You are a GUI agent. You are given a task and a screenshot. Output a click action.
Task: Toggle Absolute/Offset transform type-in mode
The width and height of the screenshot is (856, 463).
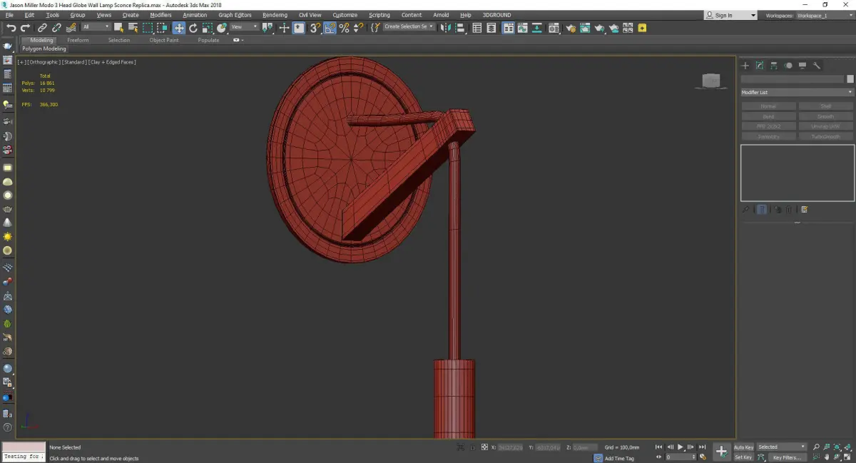[484, 447]
